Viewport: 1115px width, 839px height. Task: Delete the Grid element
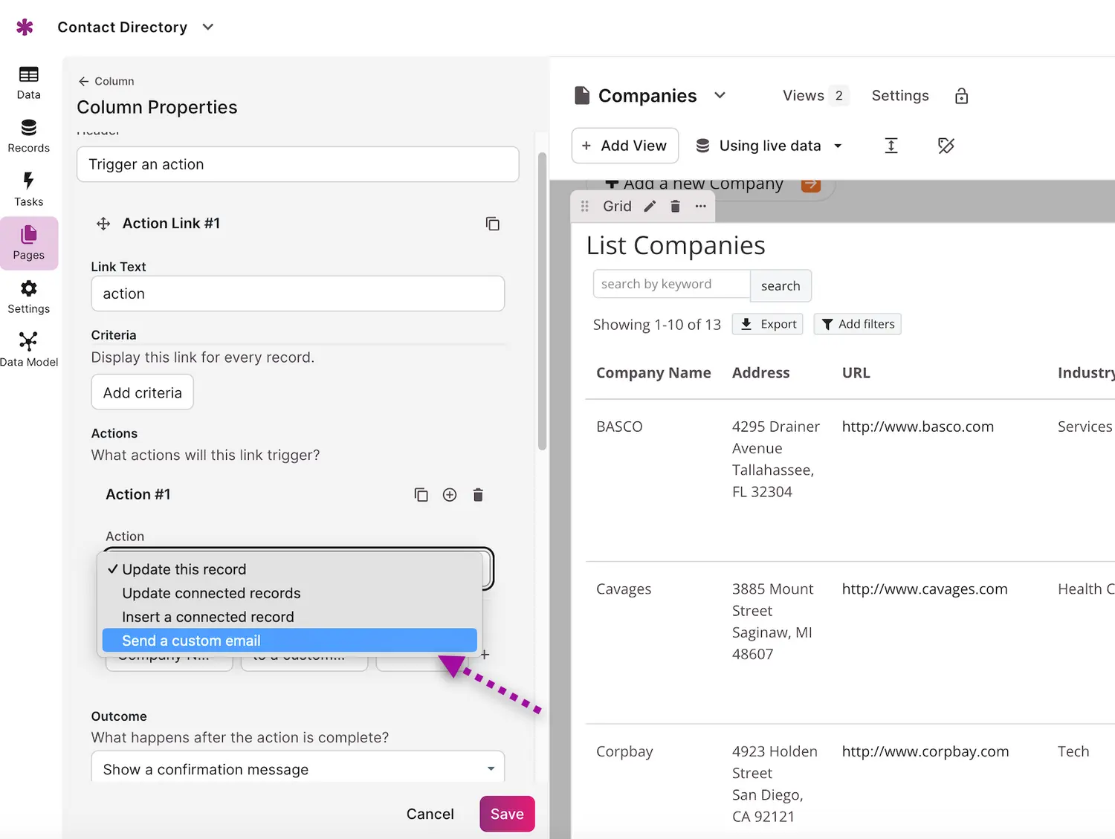(675, 207)
